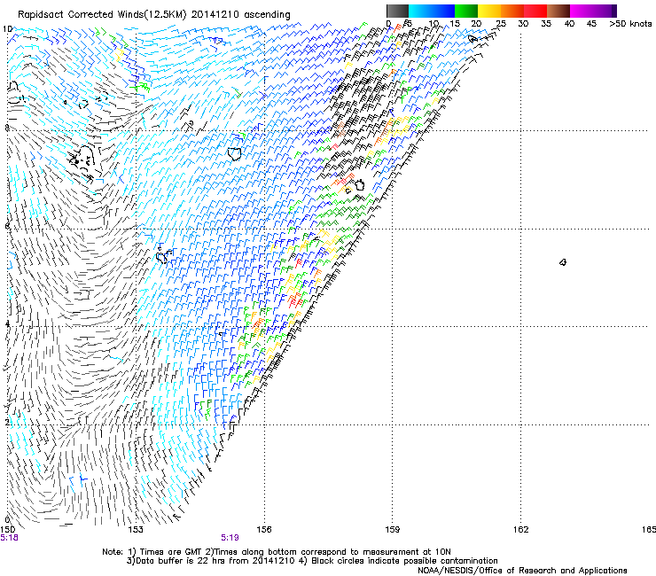The image size is (656, 576).
Task: Click the '162' longitude axis label
Action: [x=521, y=530]
